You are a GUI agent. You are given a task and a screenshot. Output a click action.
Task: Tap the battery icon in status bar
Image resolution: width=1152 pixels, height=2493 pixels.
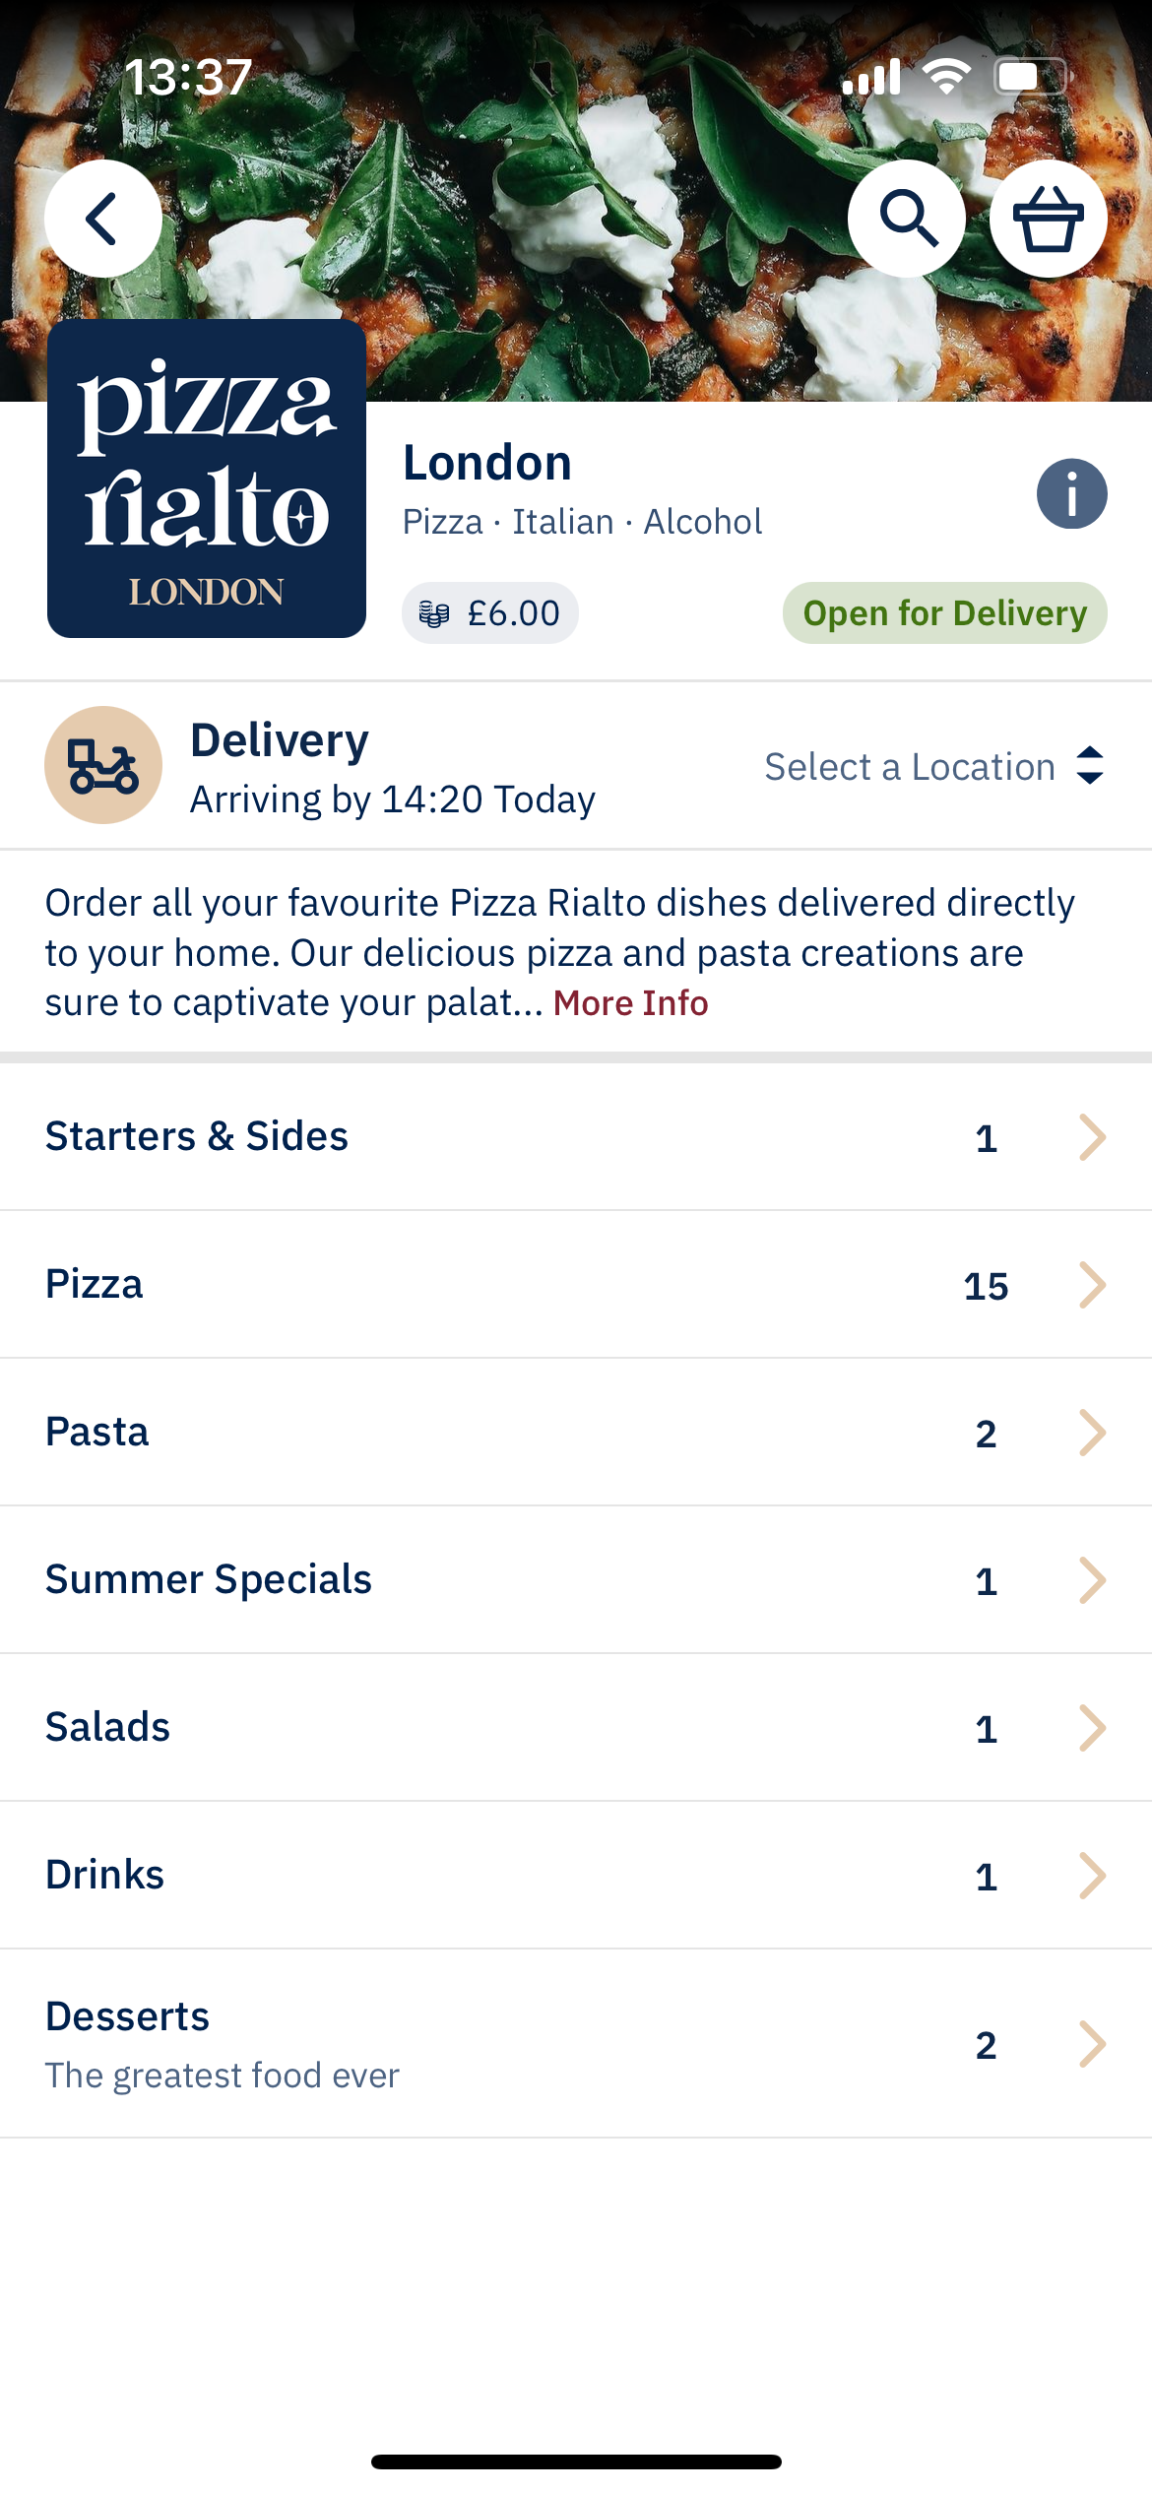(x=1030, y=77)
